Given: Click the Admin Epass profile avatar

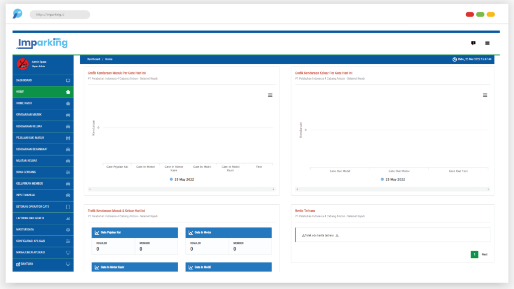Looking at the screenshot, I should (x=23, y=64).
